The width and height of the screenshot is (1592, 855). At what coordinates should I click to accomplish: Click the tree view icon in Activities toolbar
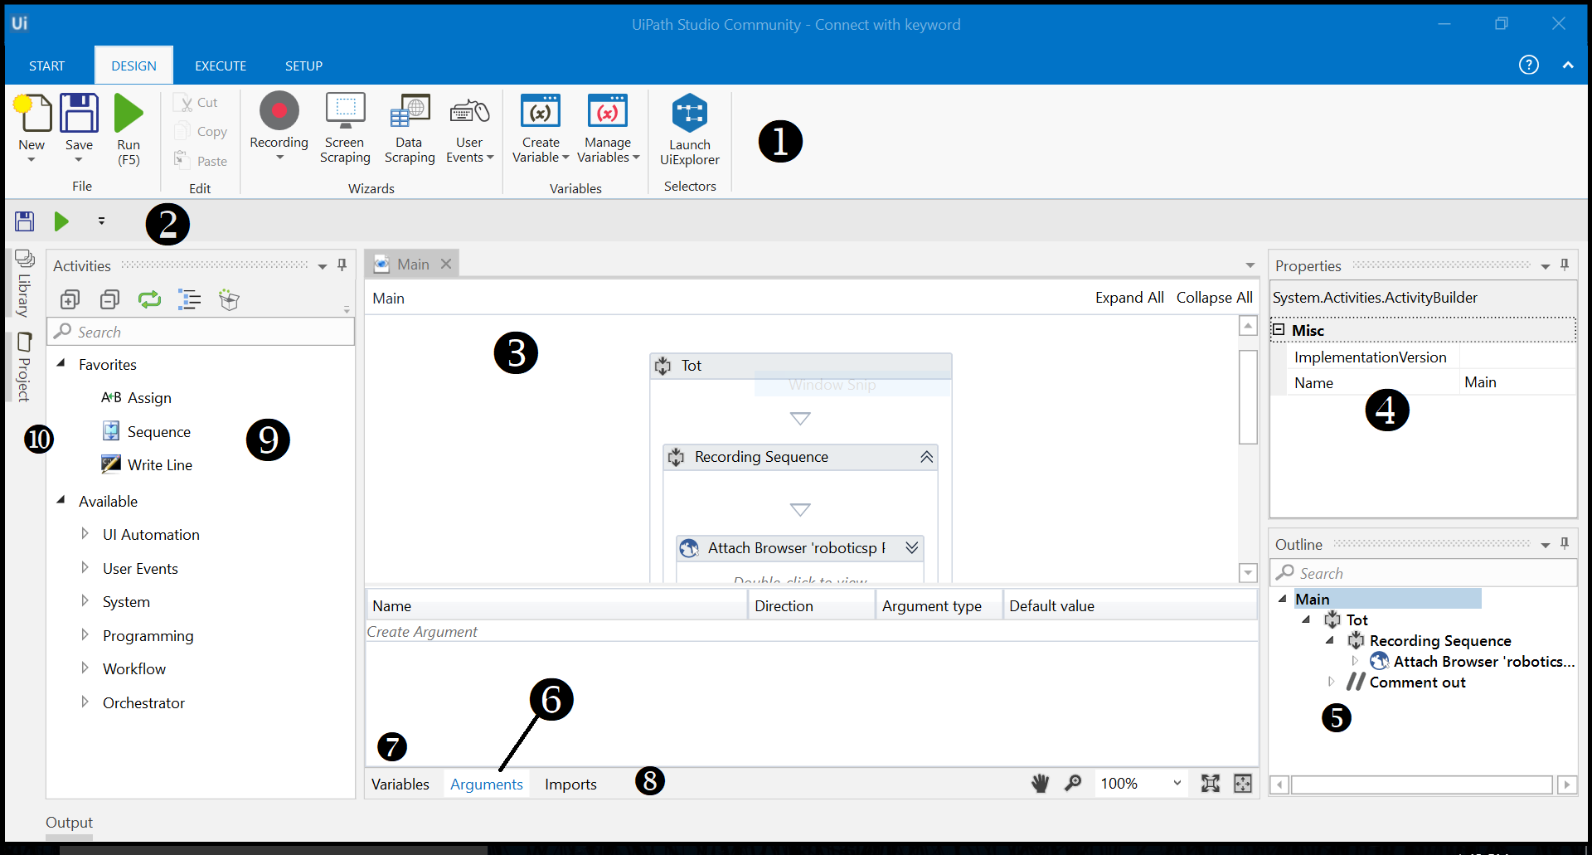(190, 299)
